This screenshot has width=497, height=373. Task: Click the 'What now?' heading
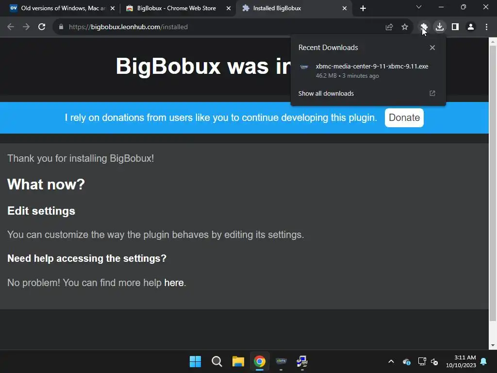click(46, 184)
